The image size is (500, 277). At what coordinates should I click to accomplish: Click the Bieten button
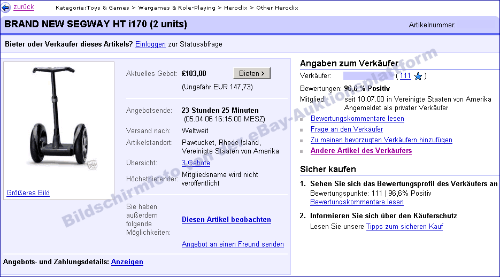(252, 73)
